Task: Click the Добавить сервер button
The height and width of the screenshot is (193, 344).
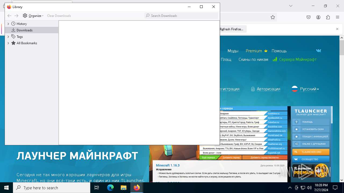Action: coord(231,158)
